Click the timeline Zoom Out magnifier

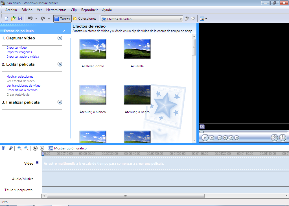pyautogui.click(x=26, y=148)
